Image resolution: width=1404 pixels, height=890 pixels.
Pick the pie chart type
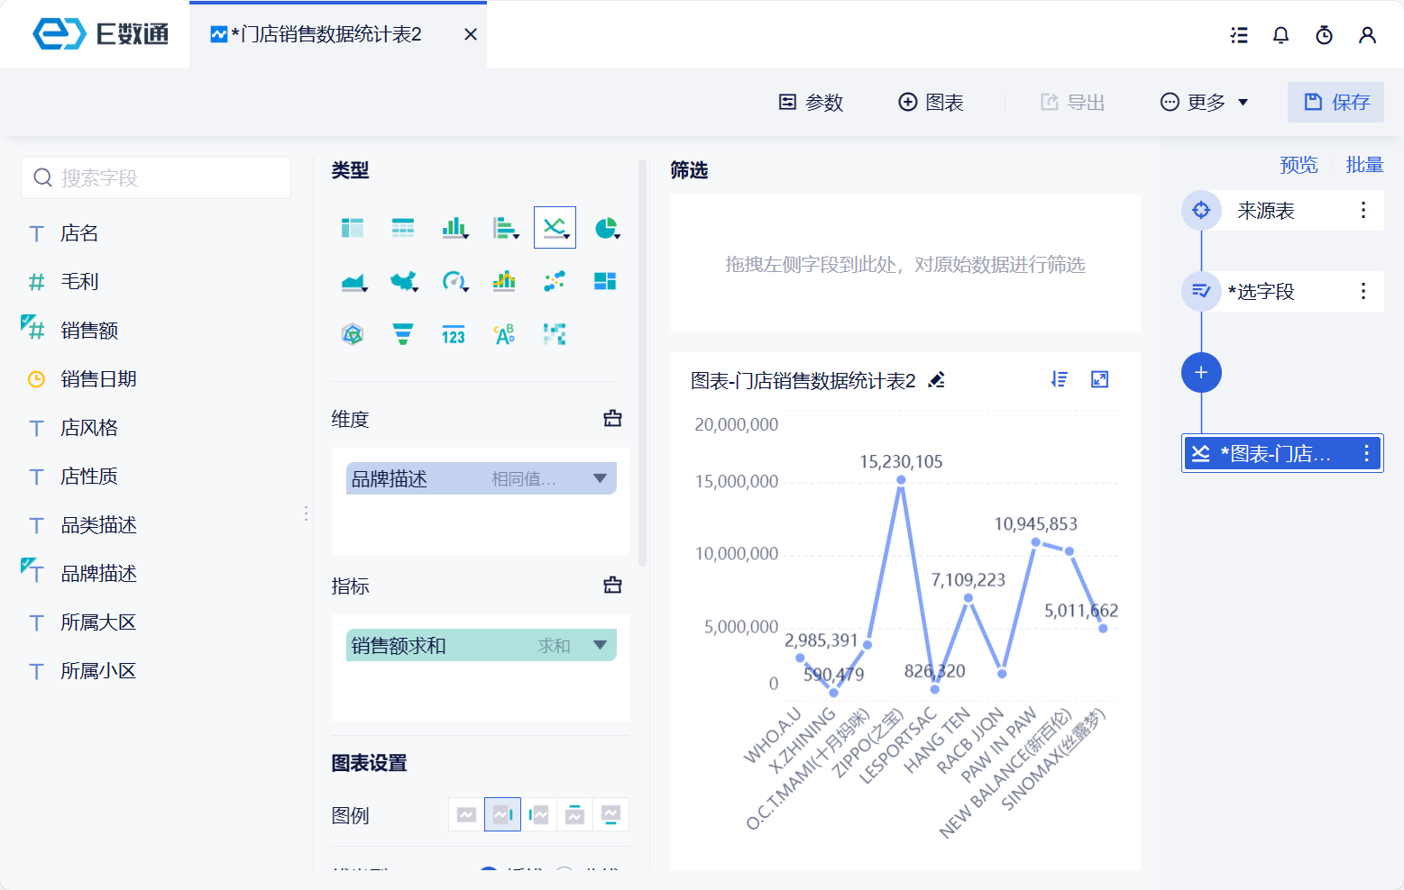click(607, 228)
